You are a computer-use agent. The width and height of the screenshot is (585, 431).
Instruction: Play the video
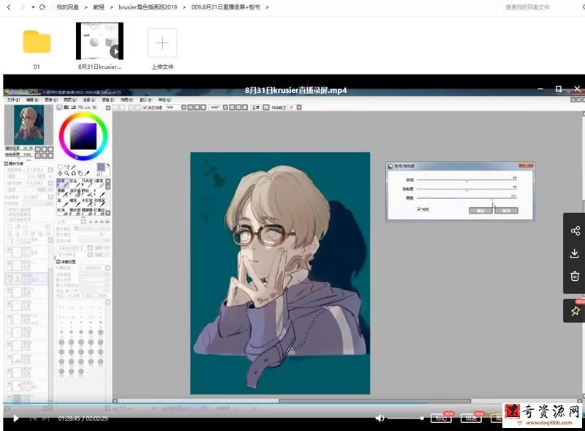click(15, 419)
